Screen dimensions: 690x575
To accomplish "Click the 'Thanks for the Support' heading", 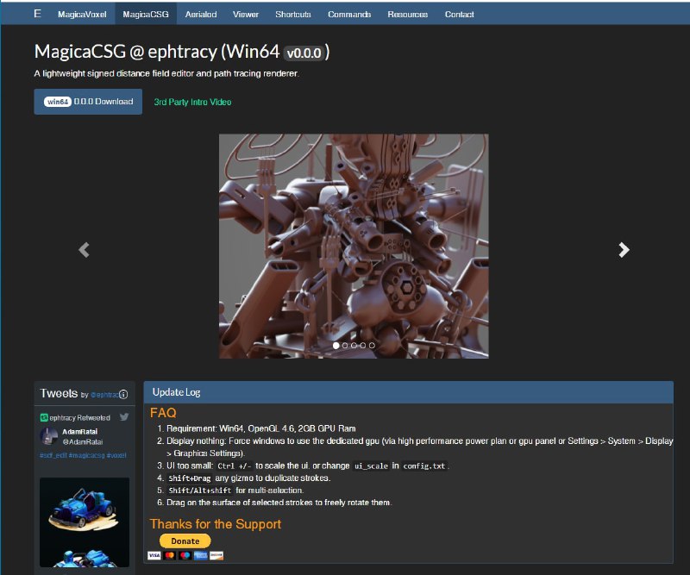I will [215, 524].
